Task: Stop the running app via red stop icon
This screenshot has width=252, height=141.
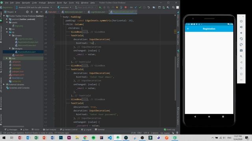Action: tap(126, 7)
